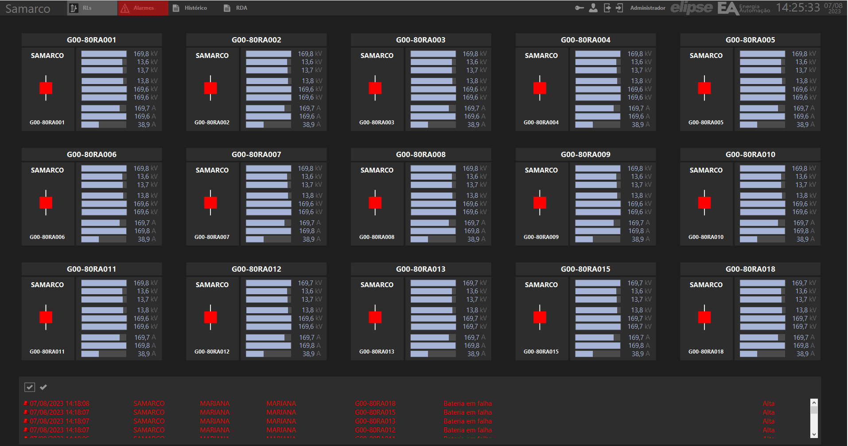Click the red breaker symbol for G00-80RA008
Image resolution: width=848 pixels, height=446 pixels.
(x=375, y=203)
